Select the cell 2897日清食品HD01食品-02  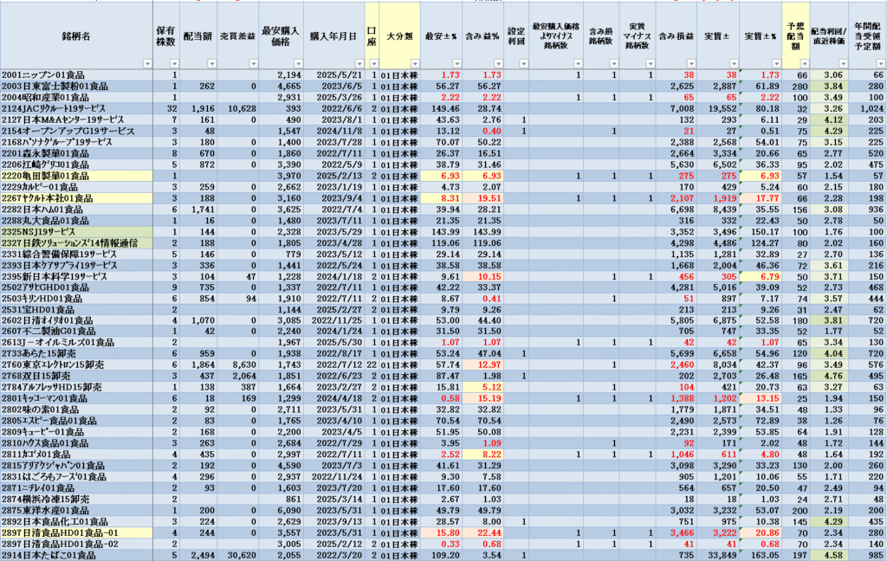coord(76,544)
